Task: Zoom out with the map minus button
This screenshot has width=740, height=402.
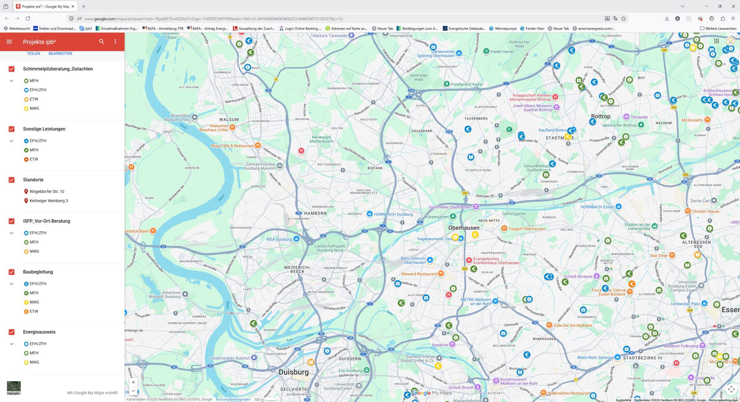Action: [x=133, y=391]
